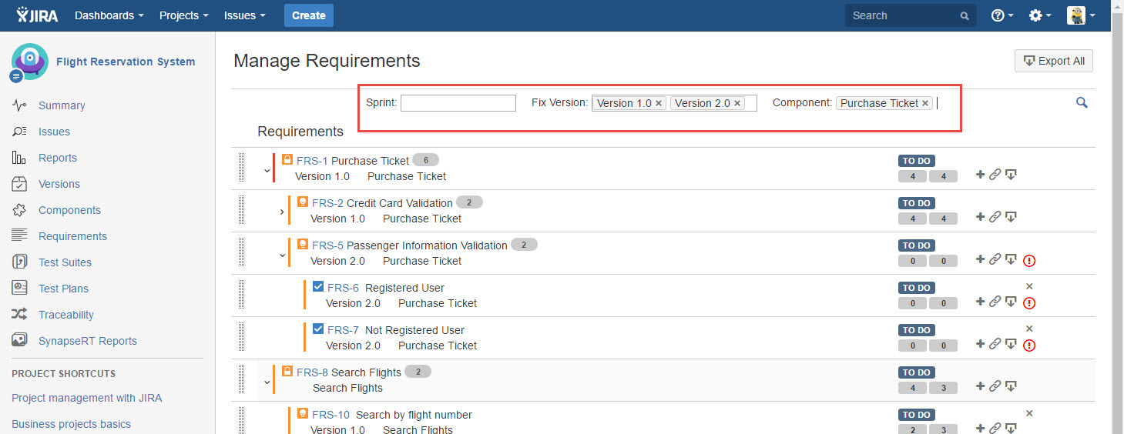This screenshot has height=434, width=1124.
Task: Open the Projects menu
Action: pos(183,15)
